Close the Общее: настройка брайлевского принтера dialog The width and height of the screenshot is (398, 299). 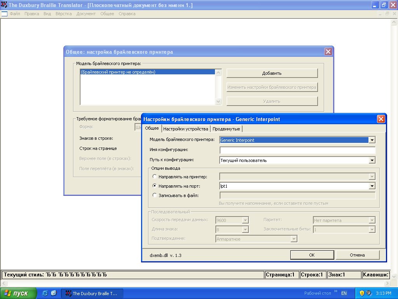coord(328,52)
